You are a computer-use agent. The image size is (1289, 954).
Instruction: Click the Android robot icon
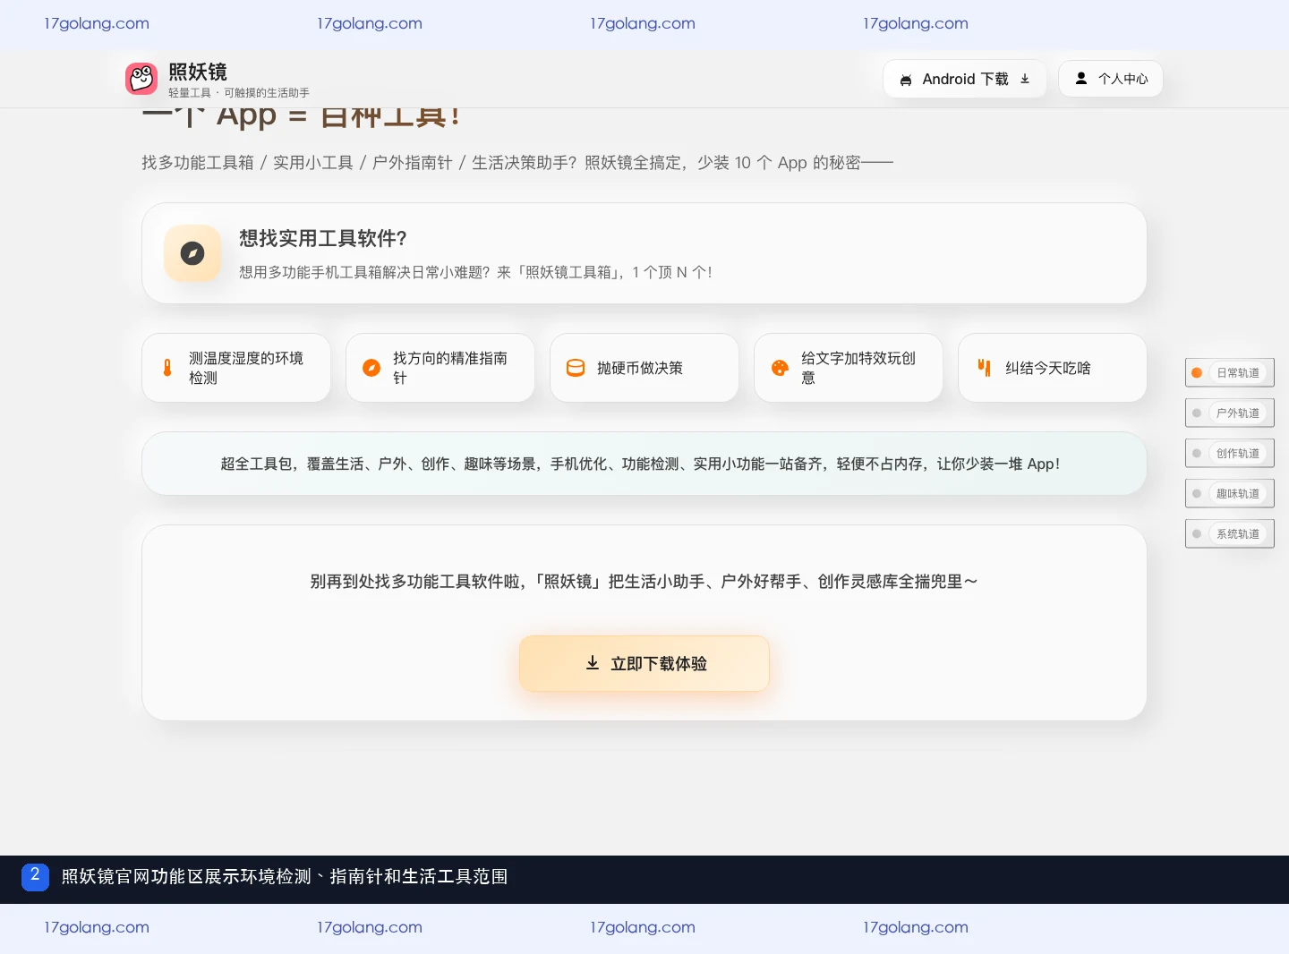pos(906,80)
